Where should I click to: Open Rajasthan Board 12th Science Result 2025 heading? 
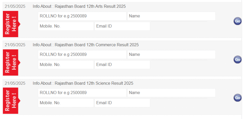pyautogui.click(x=94, y=83)
